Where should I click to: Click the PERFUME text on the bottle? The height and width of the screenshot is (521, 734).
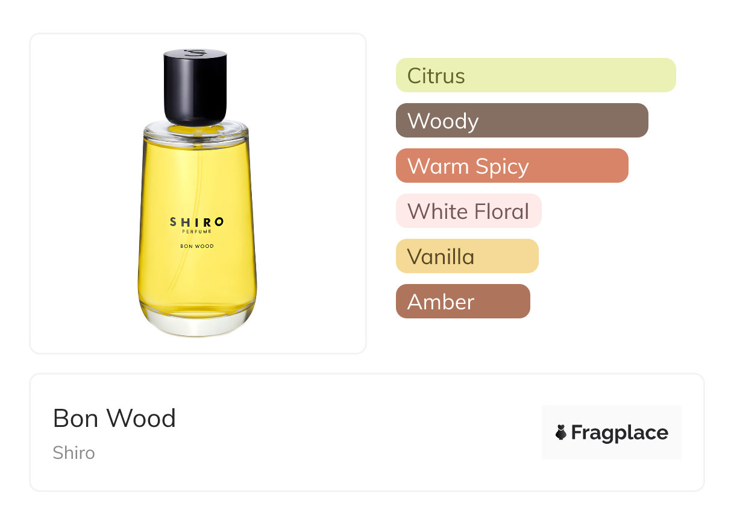(x=197, y=232)
